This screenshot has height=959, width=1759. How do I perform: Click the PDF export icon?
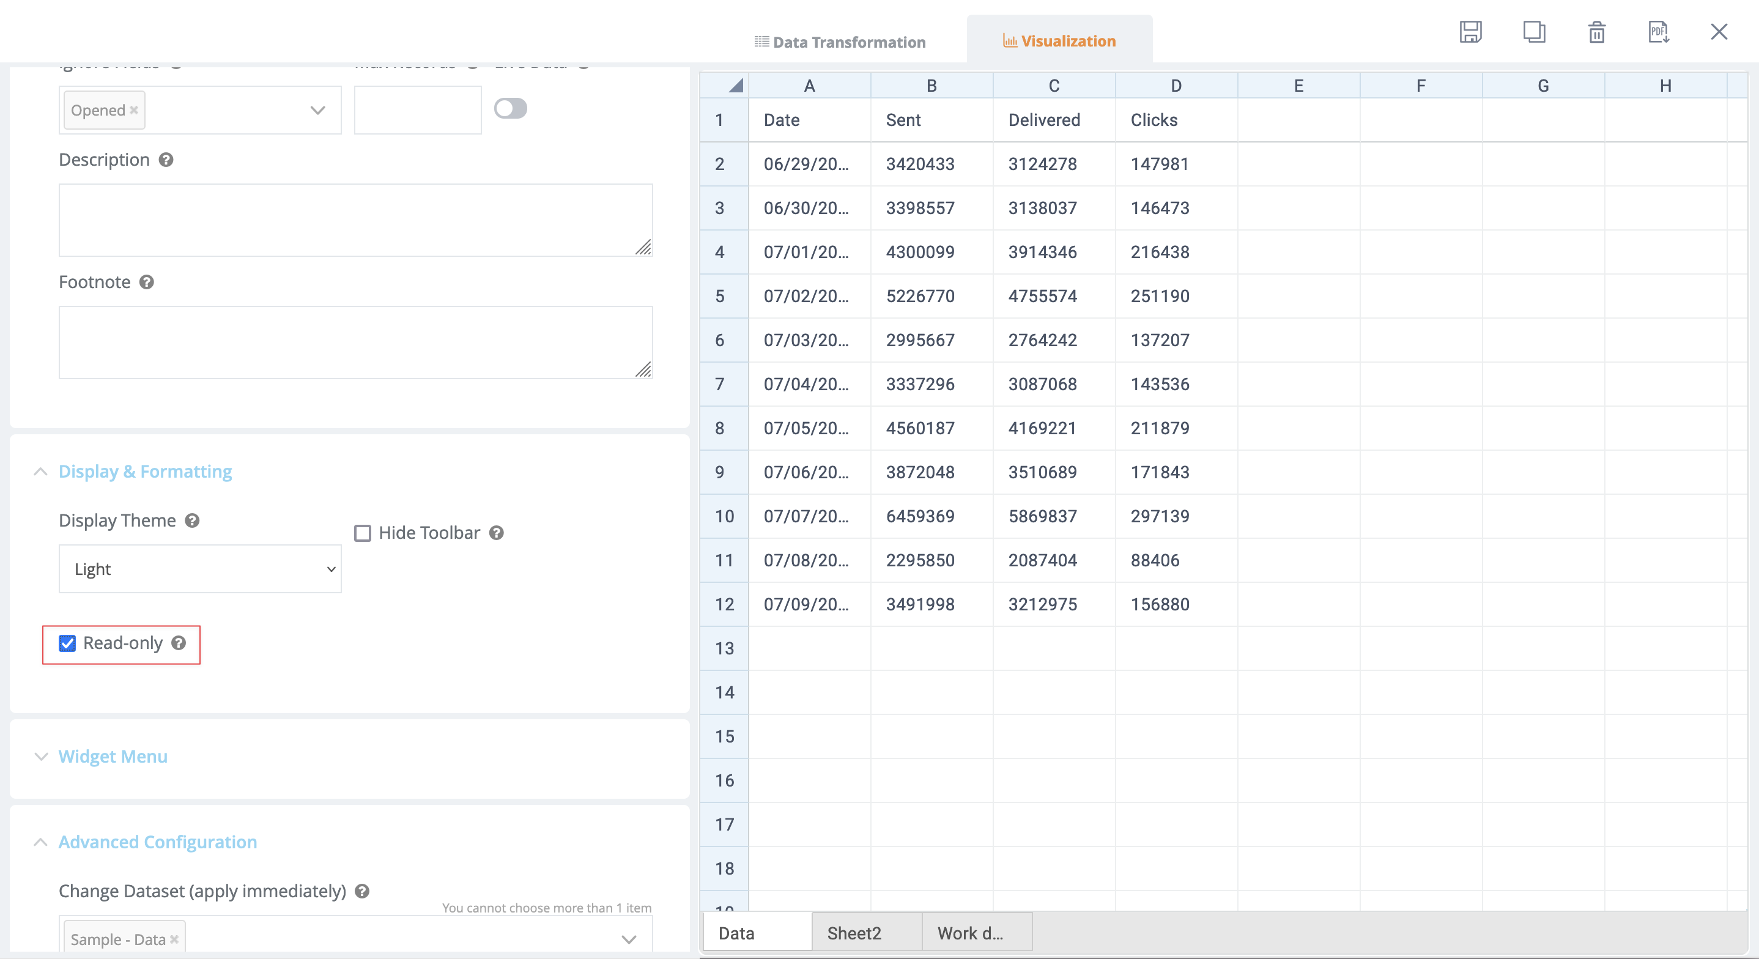(1658, 31)
